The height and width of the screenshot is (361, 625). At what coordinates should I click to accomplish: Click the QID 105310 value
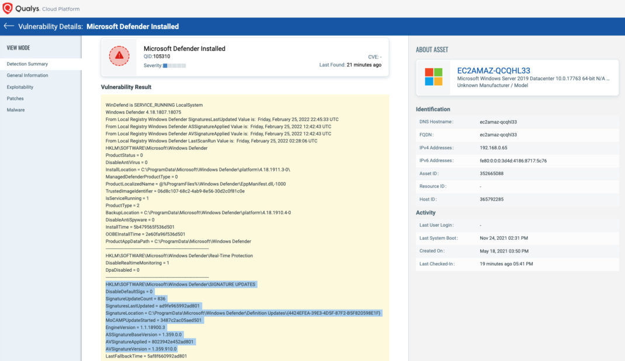pos(161,57)
